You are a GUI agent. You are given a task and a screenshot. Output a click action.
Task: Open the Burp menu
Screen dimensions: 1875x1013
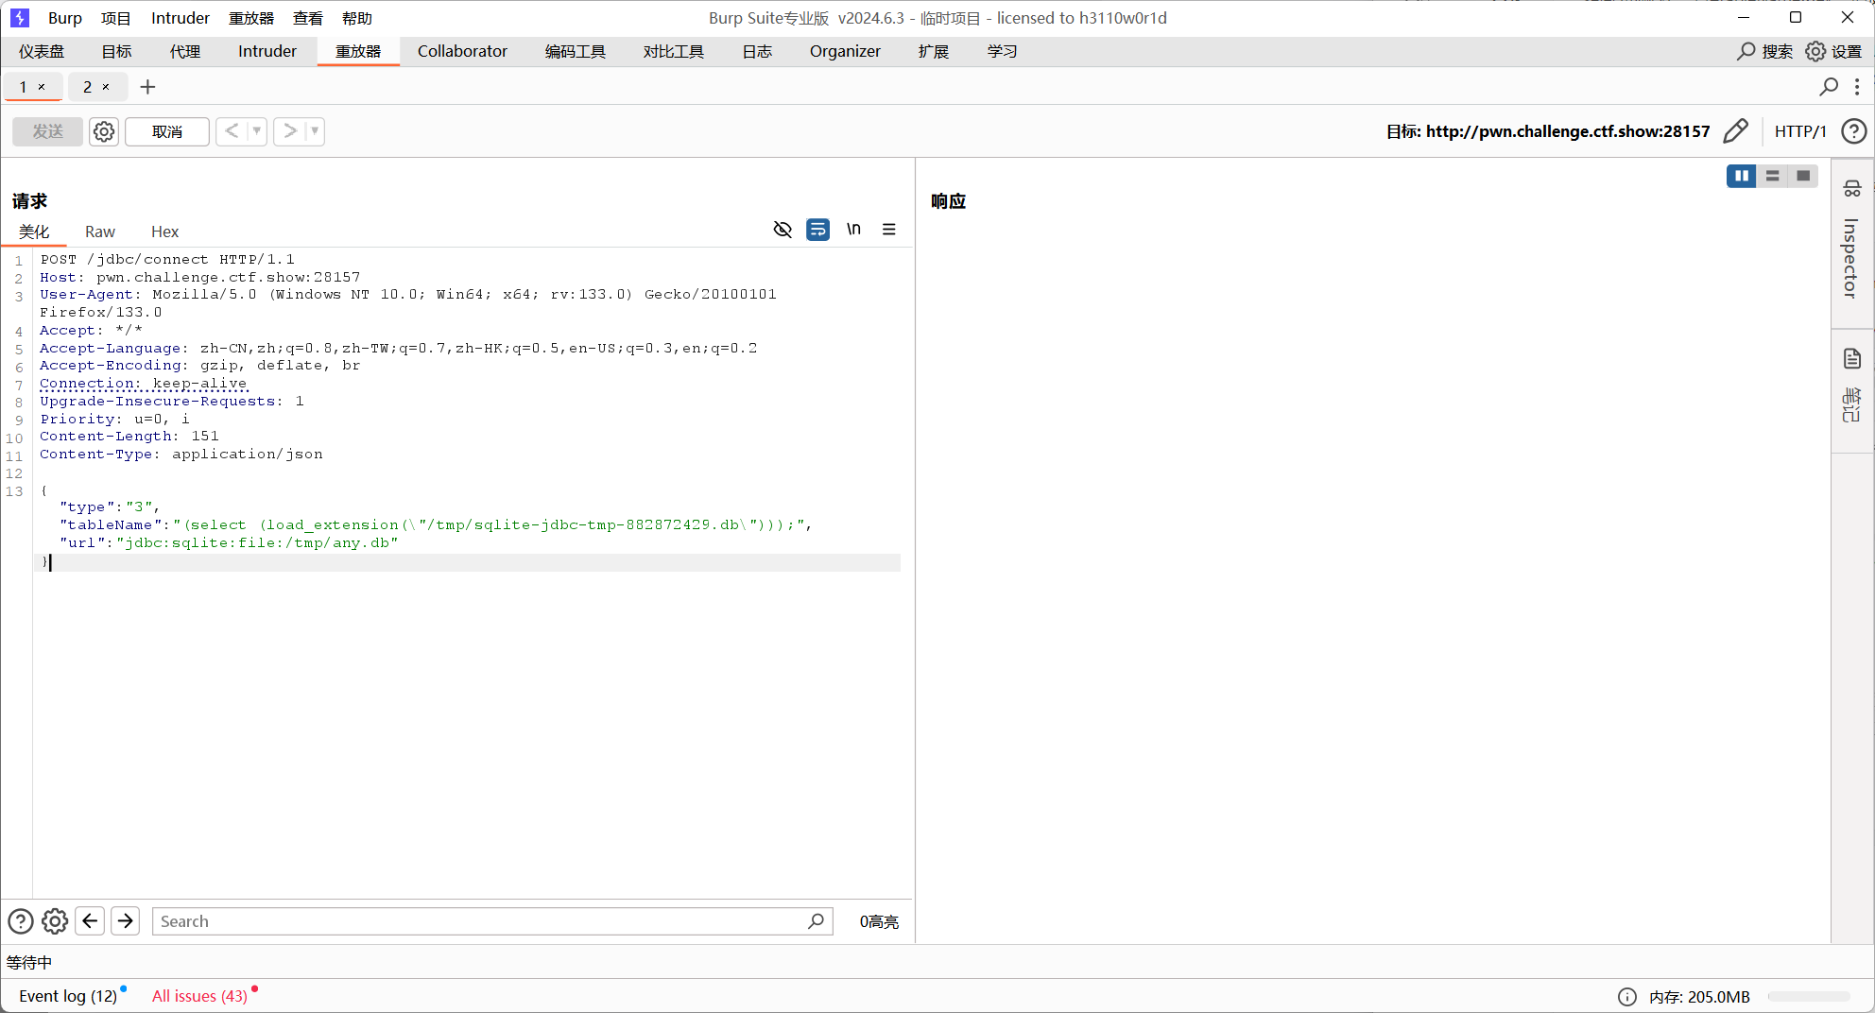point(65,18)
